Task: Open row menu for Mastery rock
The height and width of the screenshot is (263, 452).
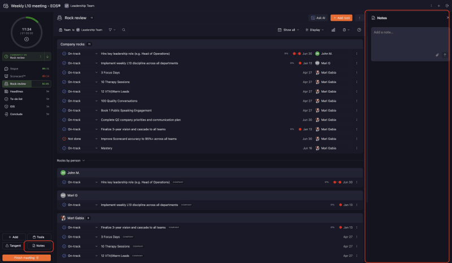Action: [x=357, y=148]
